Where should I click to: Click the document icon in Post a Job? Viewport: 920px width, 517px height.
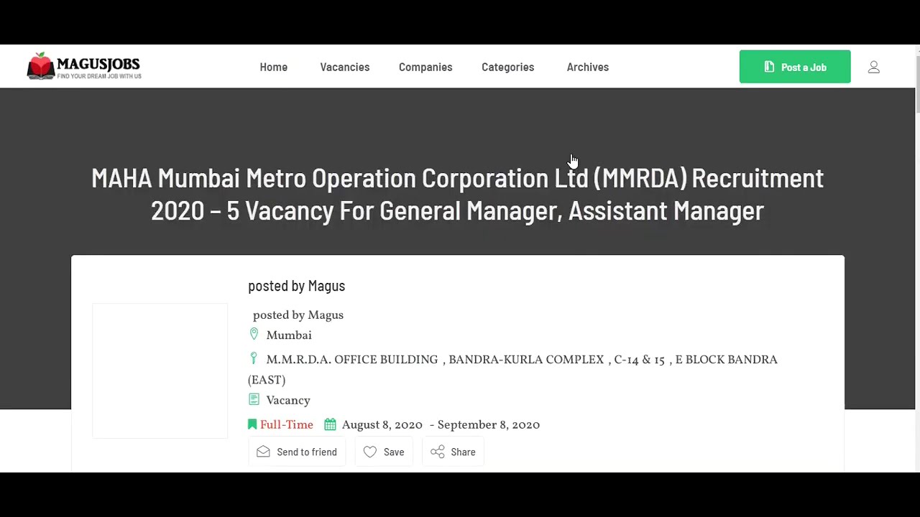[769, 67]
